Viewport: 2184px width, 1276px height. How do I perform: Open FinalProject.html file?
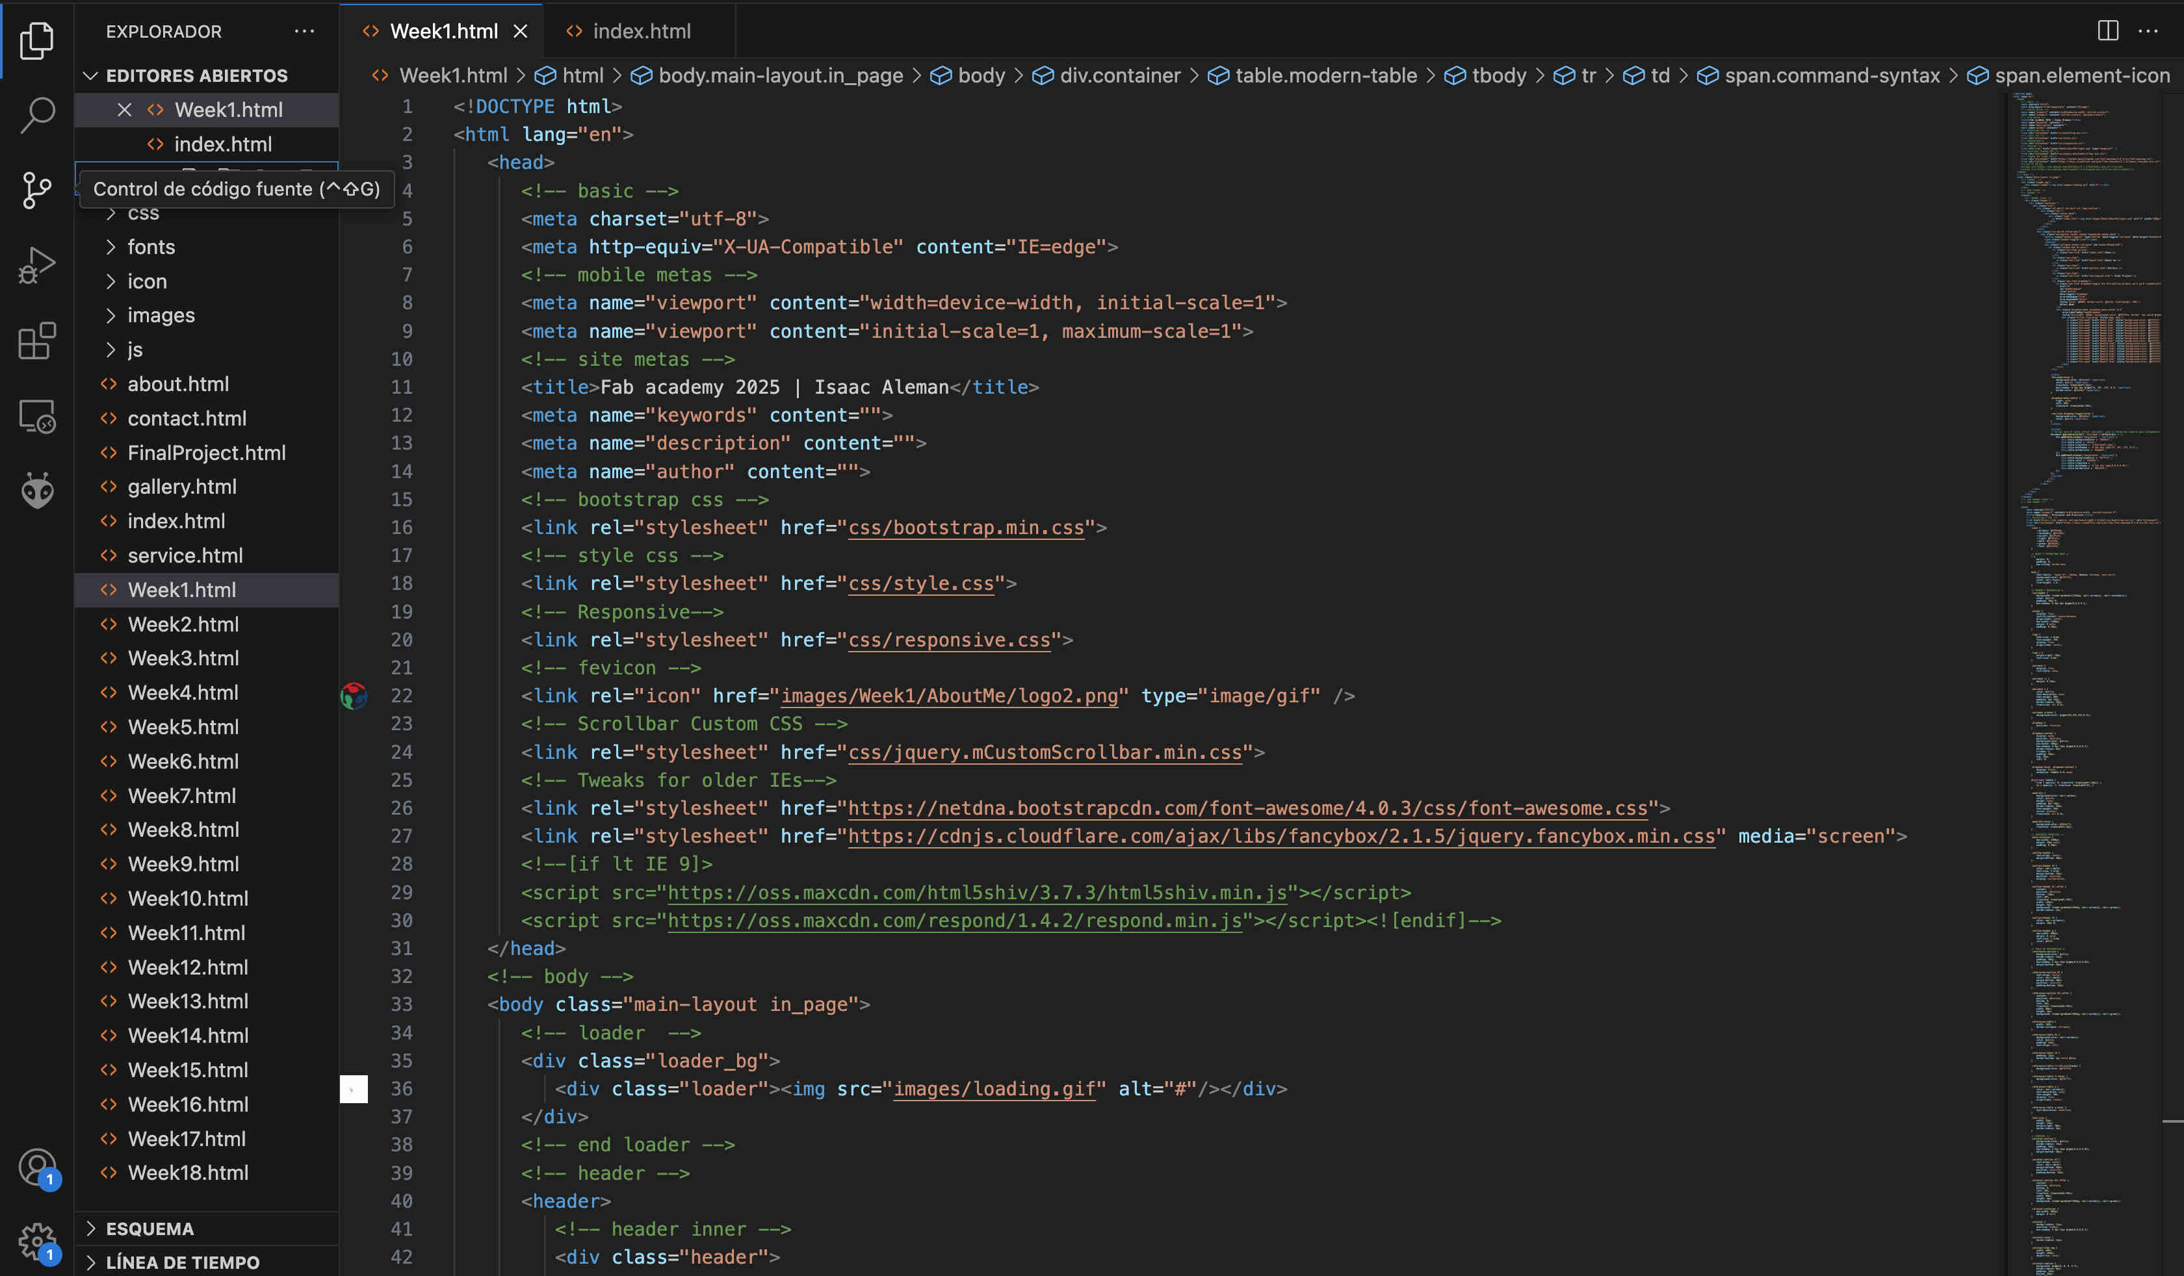click(206, 453)
